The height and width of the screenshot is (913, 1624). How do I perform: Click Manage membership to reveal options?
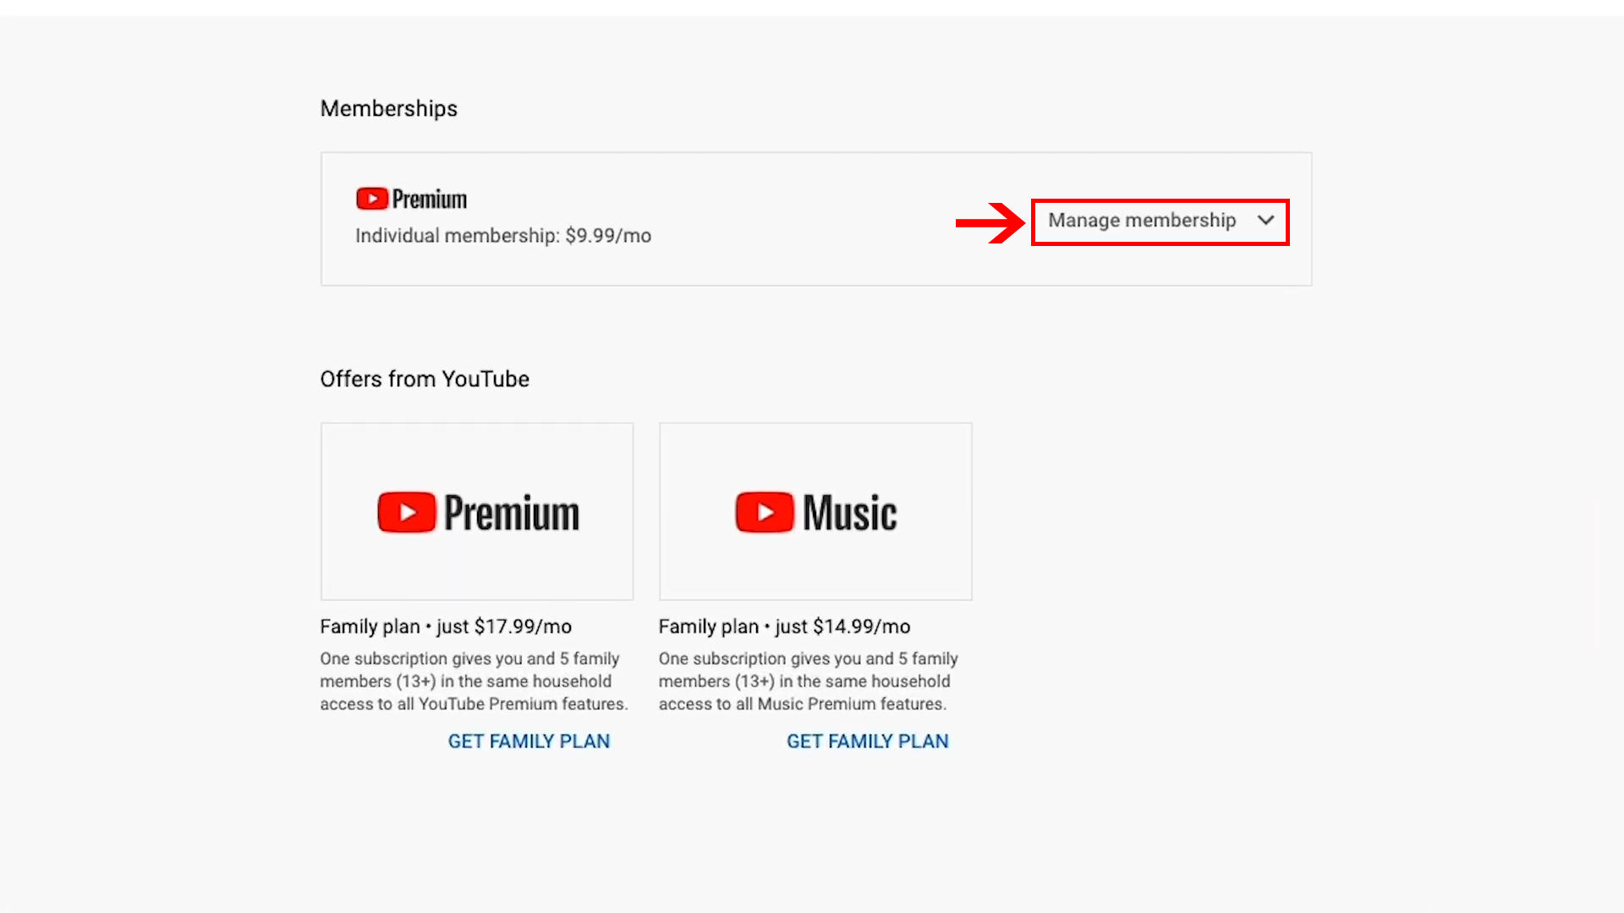tap(1141, 221)
